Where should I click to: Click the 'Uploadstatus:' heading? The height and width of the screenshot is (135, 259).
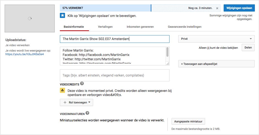[x=16, y=40]
